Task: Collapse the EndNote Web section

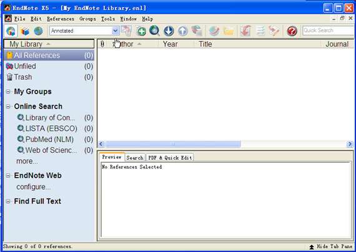Action: pos(8,175)
